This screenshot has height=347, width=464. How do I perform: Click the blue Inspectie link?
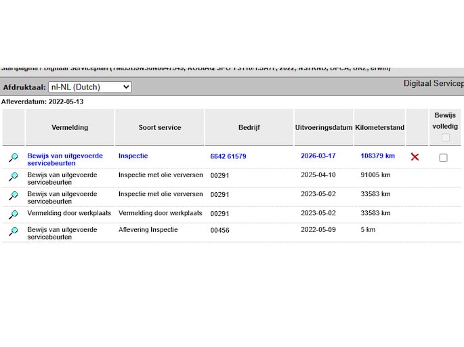(133, 156)
